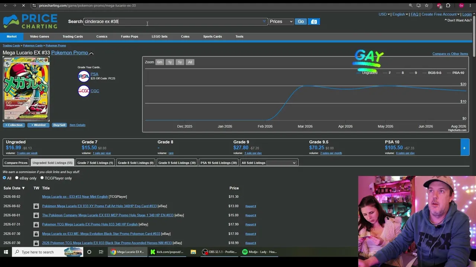The image size is (476, 267).
Task: Set chart zoom to 6m
Action: (x=160, y=62)
